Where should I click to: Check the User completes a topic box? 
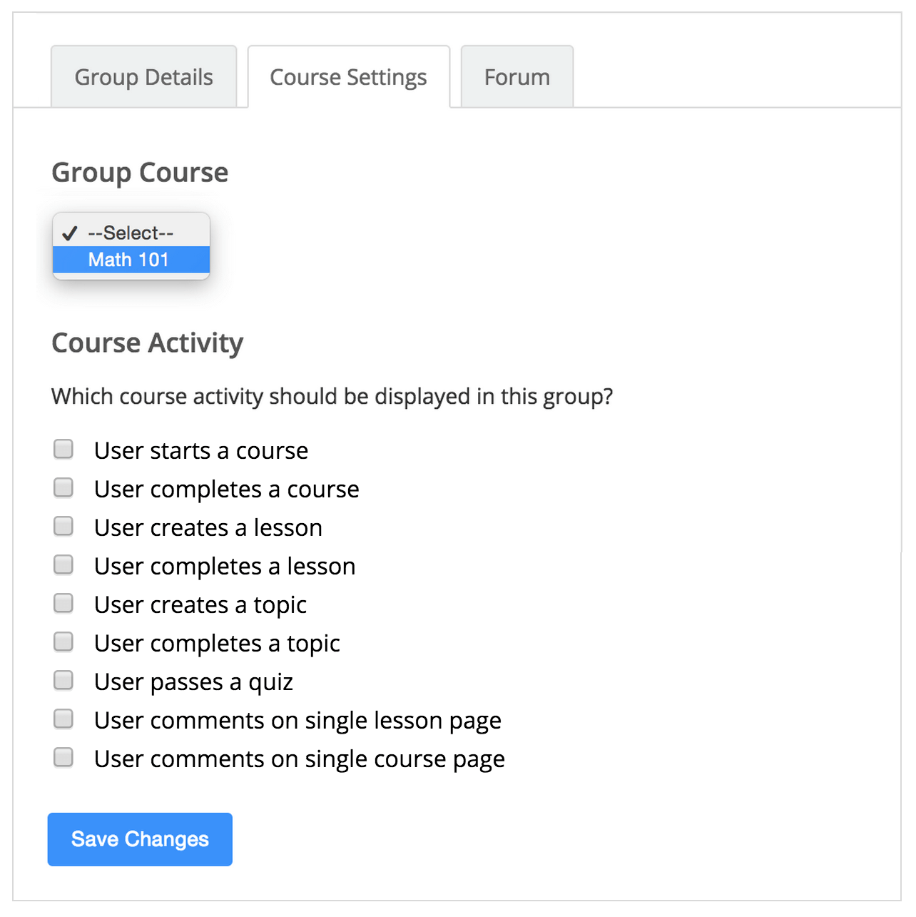[63, 642]
